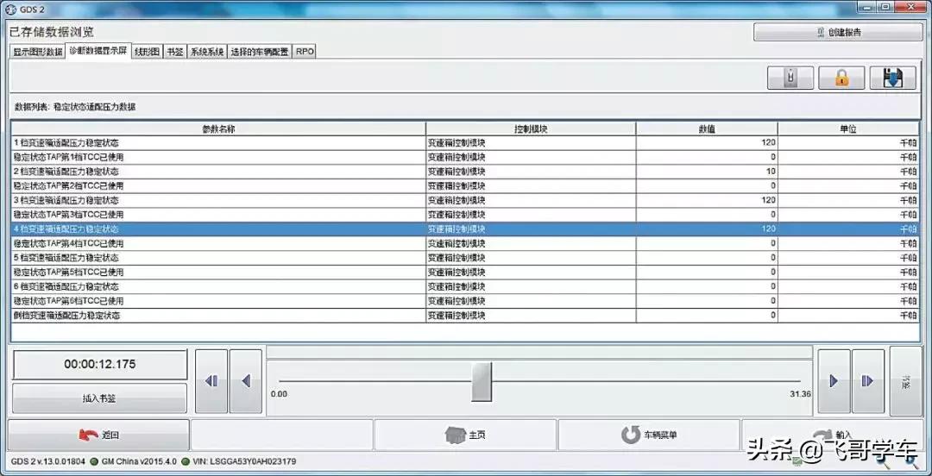Select the 诊断数据显示屏 tab

point(98,51)
